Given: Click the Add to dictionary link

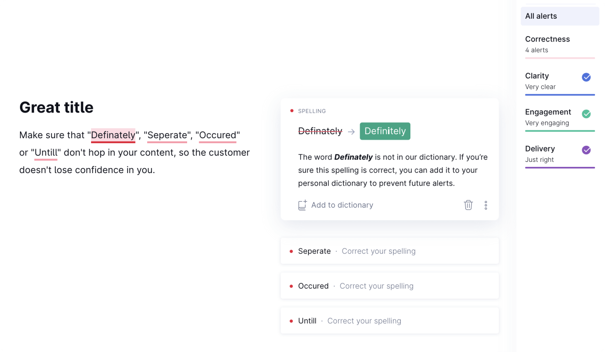Looking at the screenshot, I should point(342,205).
